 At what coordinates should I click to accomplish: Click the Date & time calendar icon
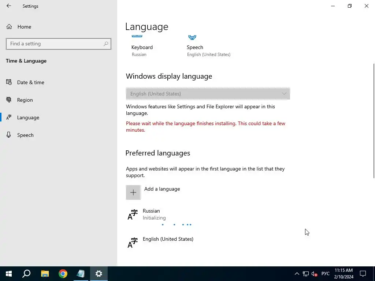pyautogui.click(x=9, y=82)
